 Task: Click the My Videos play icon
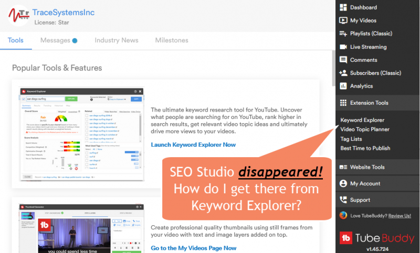[x=343, y=20]
